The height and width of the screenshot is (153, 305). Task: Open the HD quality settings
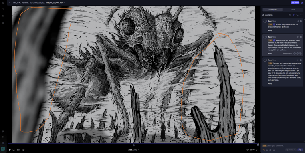coord(252,150)
